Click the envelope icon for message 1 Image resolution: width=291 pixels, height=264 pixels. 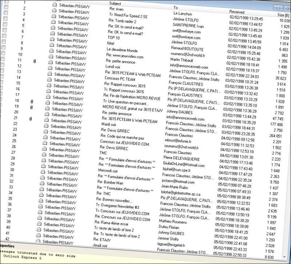(x=55, y=5)
